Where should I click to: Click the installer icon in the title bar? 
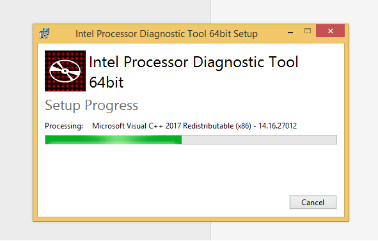[45, 33]
